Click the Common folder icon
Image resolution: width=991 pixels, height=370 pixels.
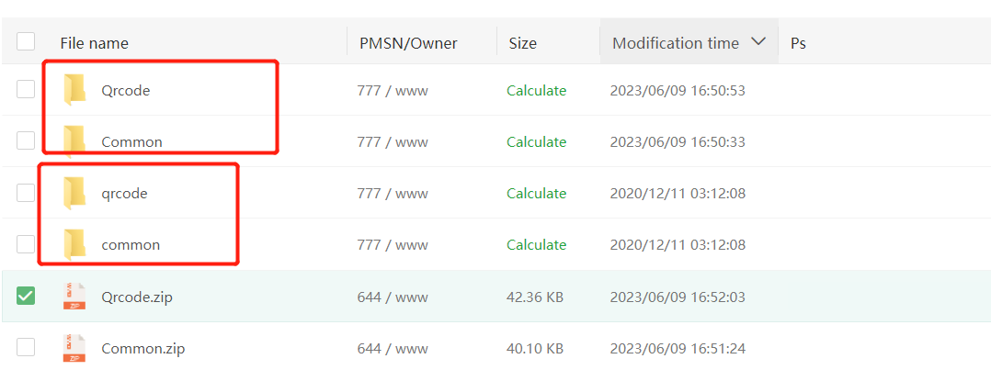pyautogui.click(x=74, y=141)
